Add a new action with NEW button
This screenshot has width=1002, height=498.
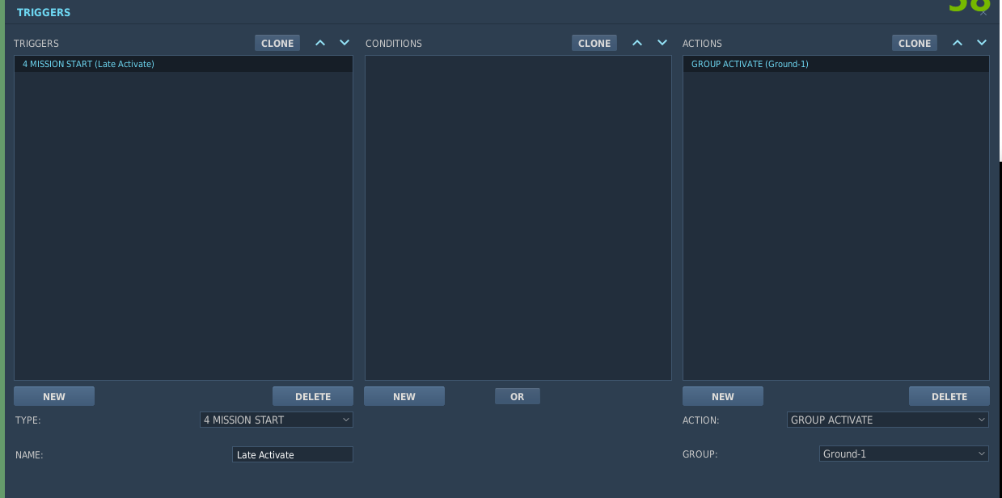[x=723, y=396]
